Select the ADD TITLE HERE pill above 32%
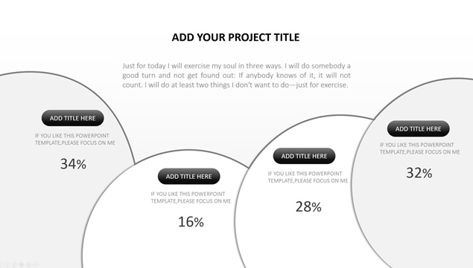Viewport: 473px width, 268px height. [418, 129]
